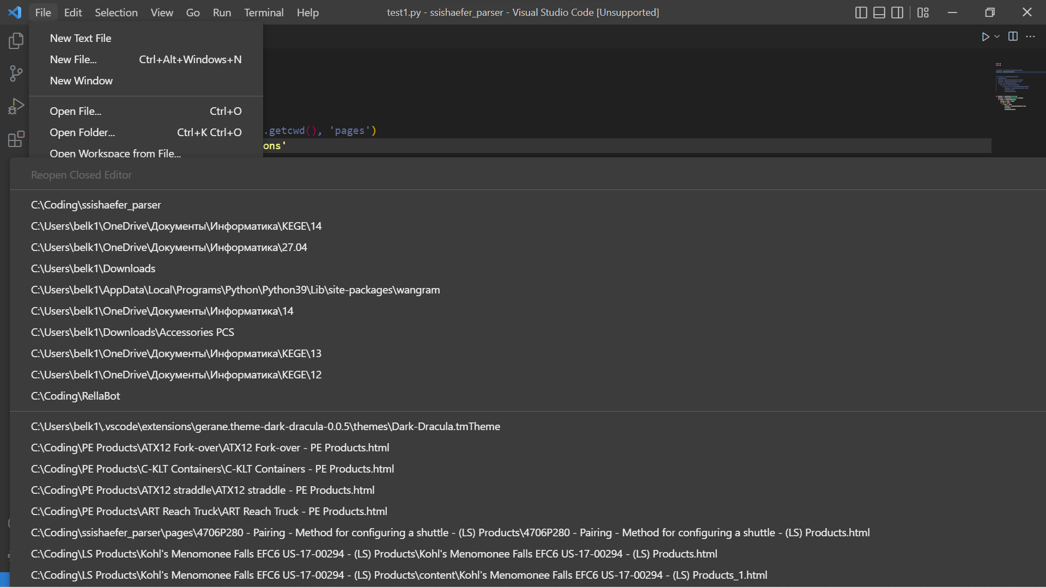Open recent folder Информатика\KEGE\14

point(527,226)
